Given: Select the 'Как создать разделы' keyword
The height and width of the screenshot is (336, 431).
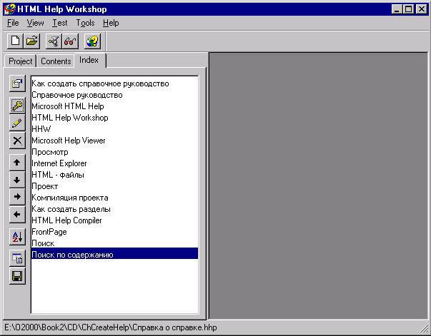Looking at the screenshot, I should [x=114, y=209].
